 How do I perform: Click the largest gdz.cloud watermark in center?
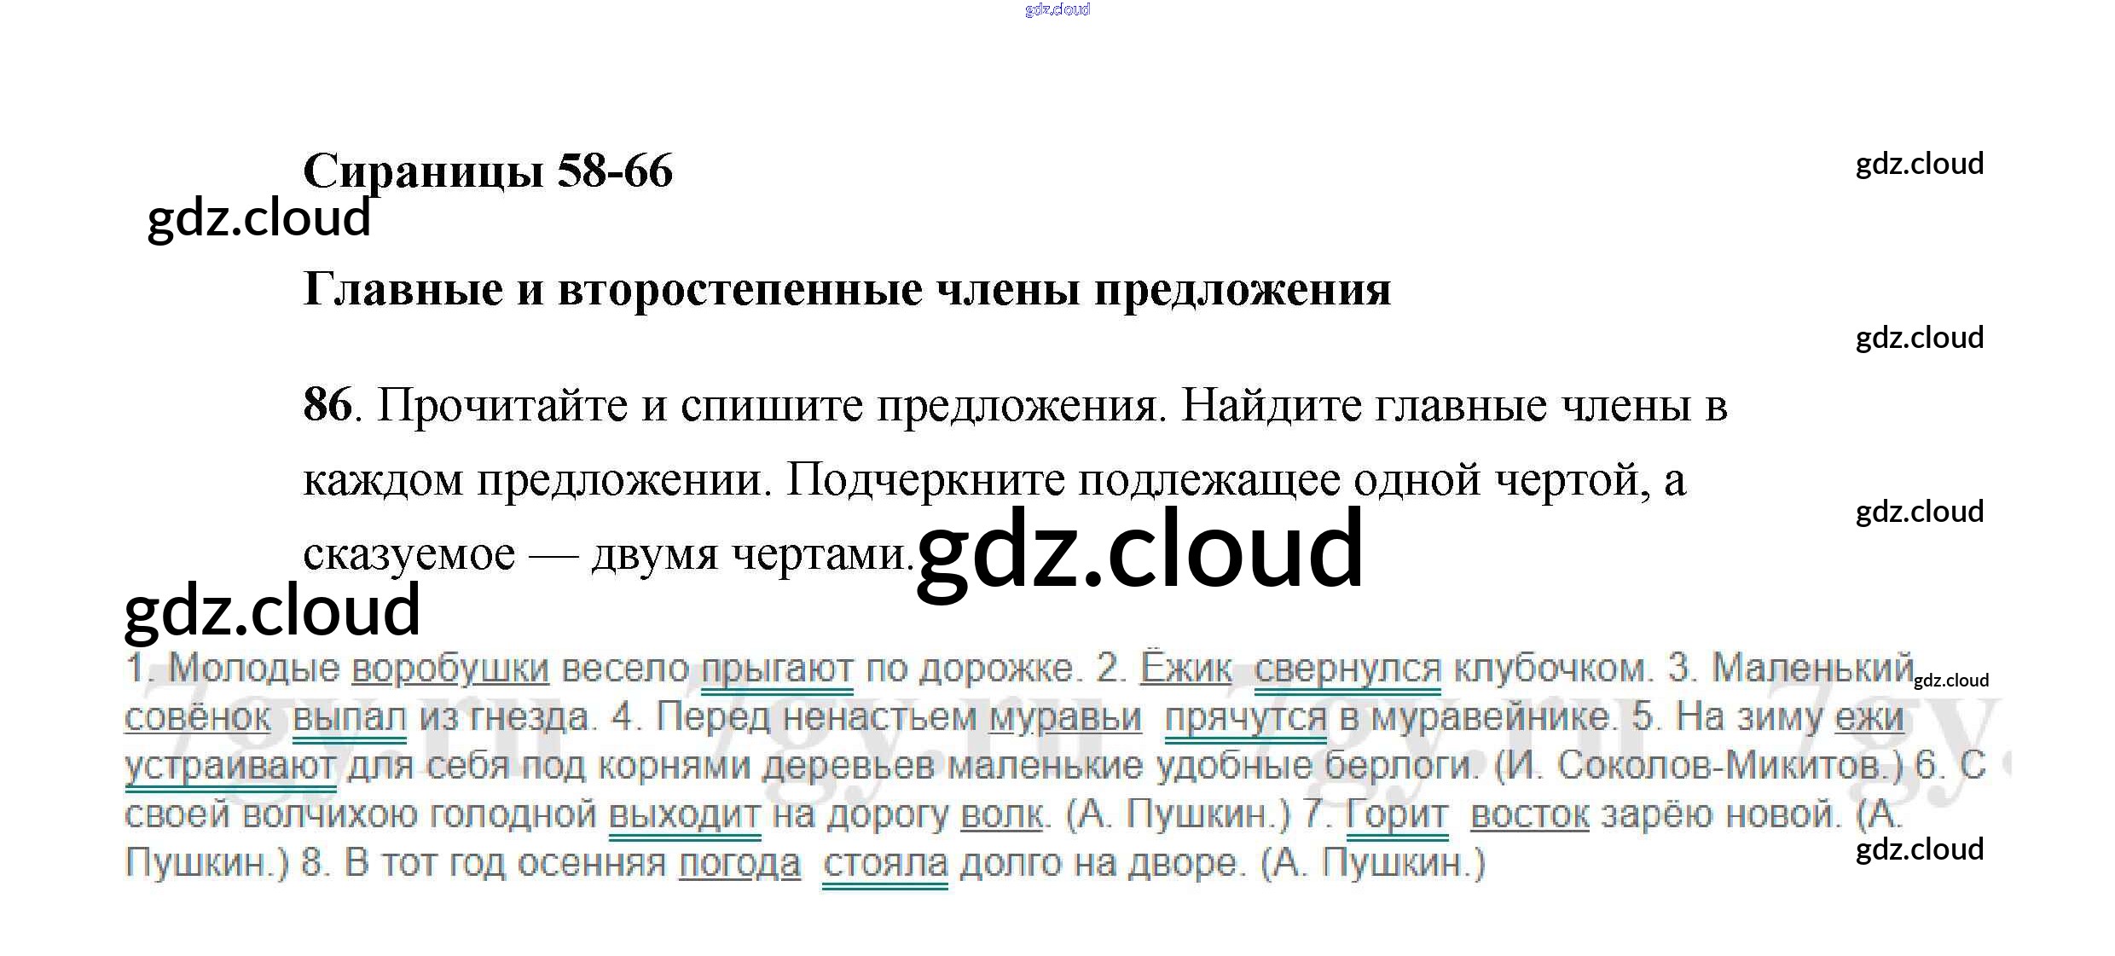pyautogui.click(x=1140, y=550)
